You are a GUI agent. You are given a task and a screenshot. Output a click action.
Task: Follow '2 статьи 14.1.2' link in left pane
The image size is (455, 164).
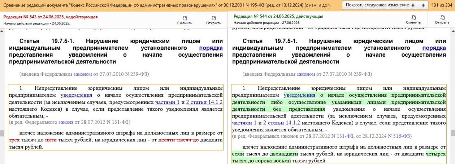coord(204,102)
